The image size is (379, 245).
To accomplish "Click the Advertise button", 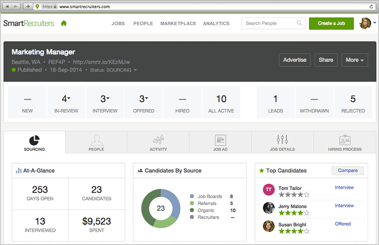I will [x=295, y=60].
